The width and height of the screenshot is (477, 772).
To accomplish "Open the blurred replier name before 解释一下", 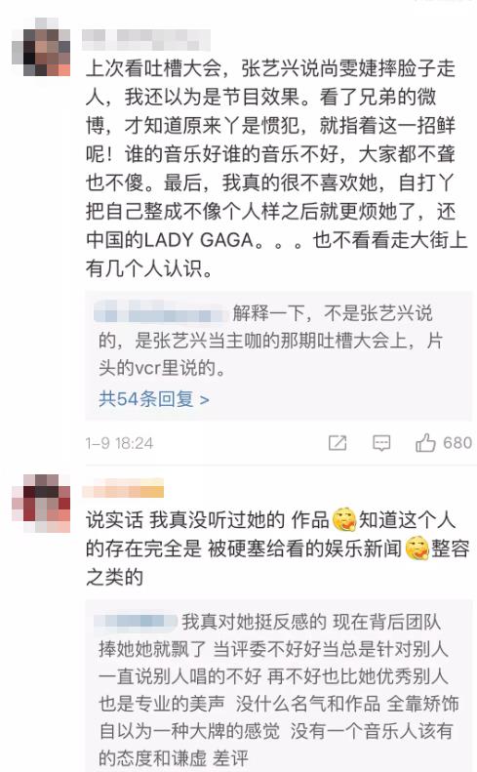I will click(162, 313).
